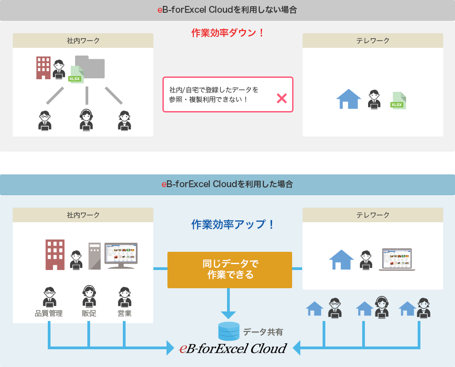
Task: Click the 営業 person icon
Action: point(125,297)
